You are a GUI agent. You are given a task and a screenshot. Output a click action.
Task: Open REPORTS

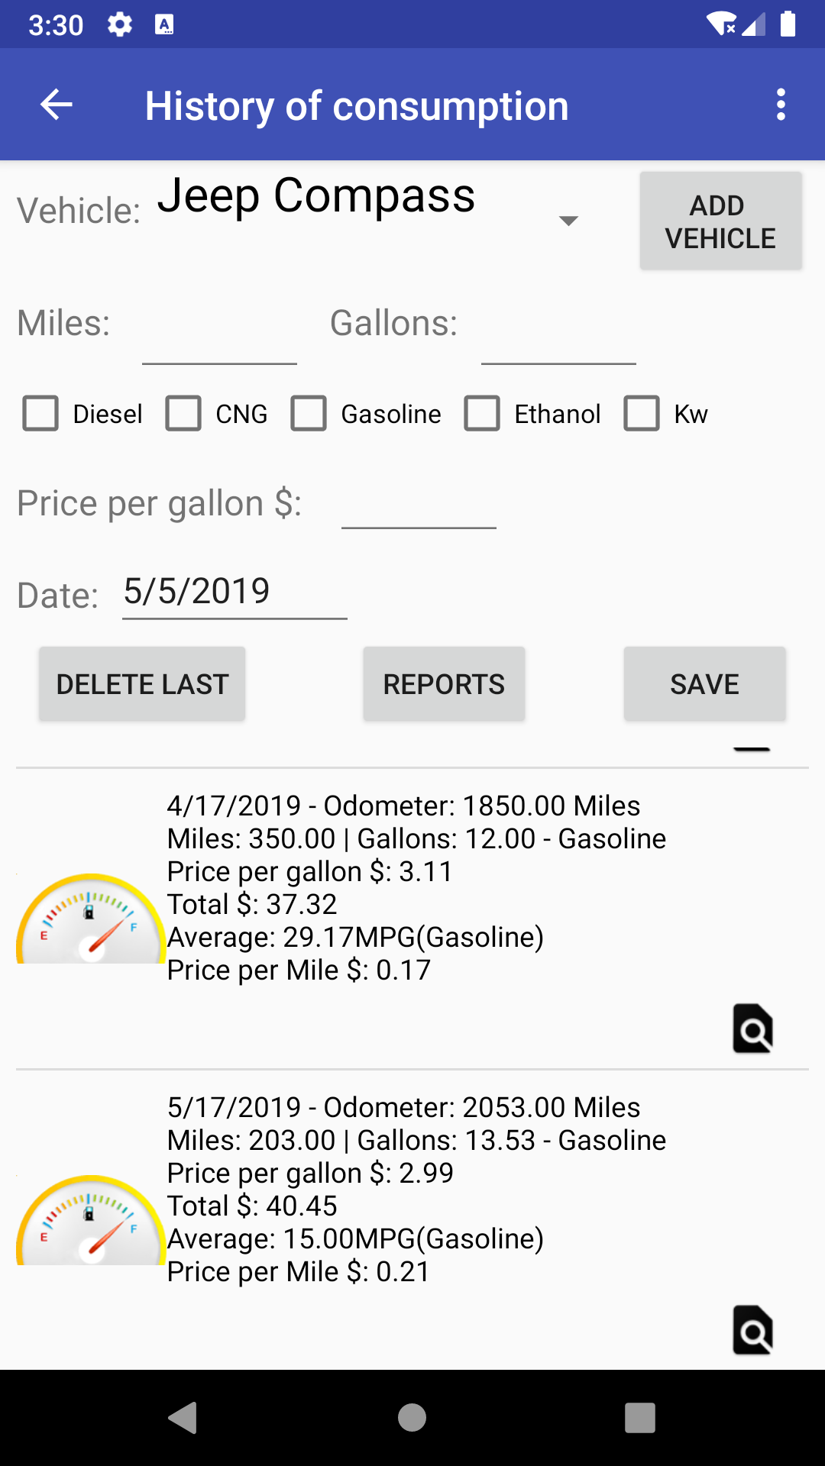444,684
